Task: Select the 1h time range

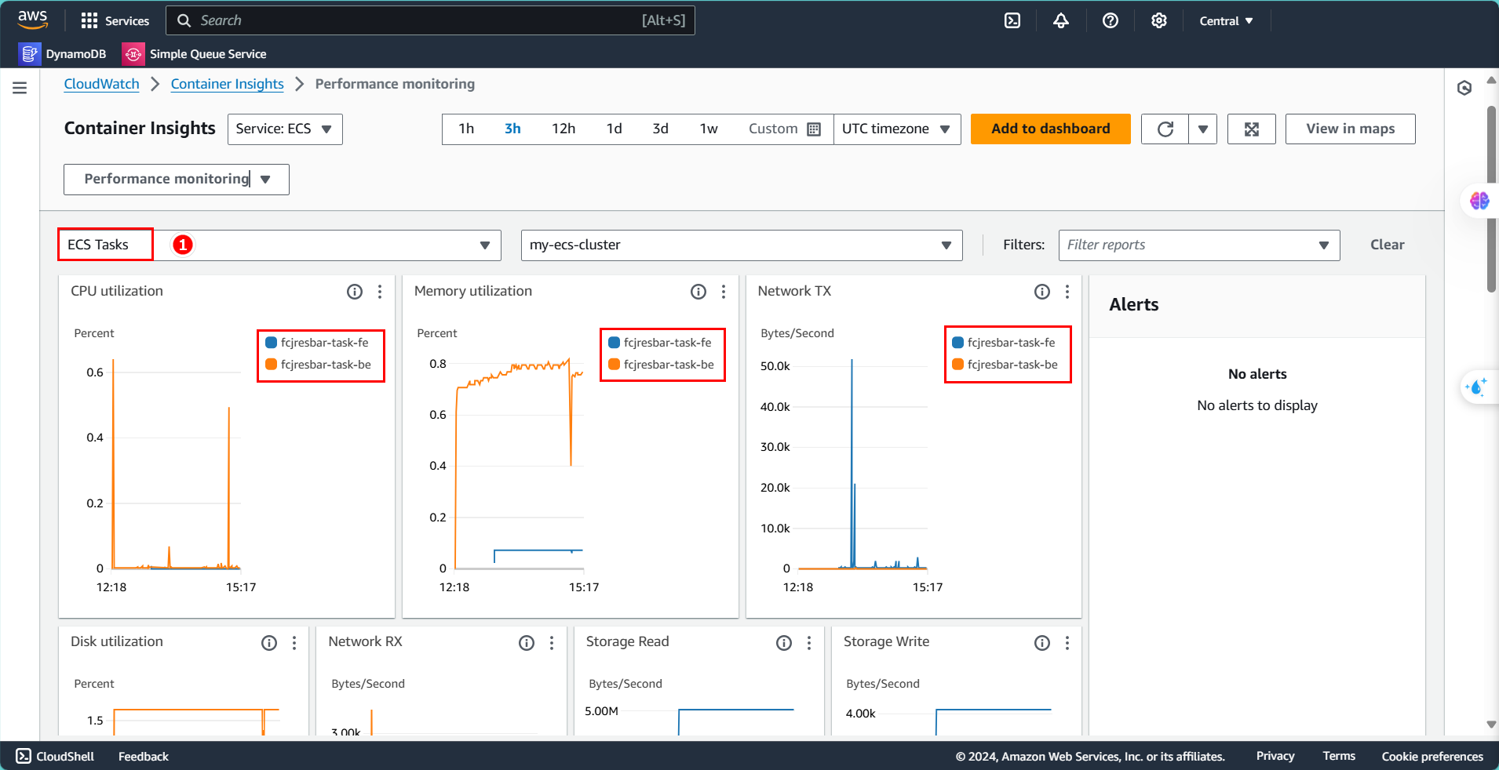Action: coord(466,129)
